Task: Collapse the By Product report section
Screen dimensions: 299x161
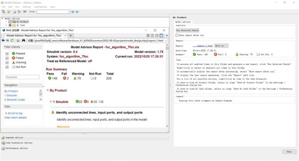Action: pos(47,90)
